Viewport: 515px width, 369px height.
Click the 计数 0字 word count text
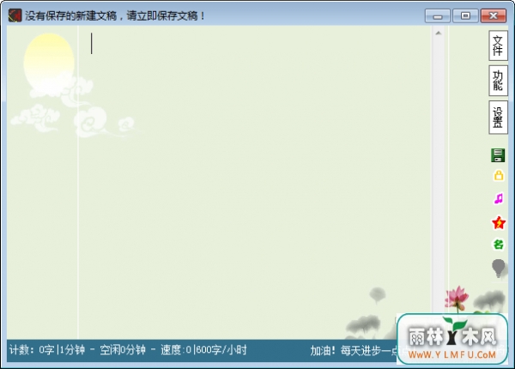pos(32,350)
